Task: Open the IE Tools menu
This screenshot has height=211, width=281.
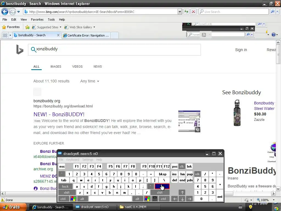Action: (51, 20)
